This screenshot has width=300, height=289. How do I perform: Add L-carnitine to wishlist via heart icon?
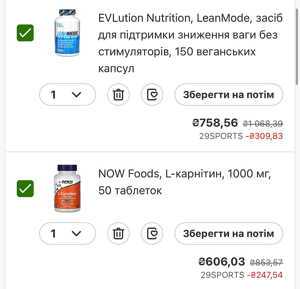tap(152, 234)
